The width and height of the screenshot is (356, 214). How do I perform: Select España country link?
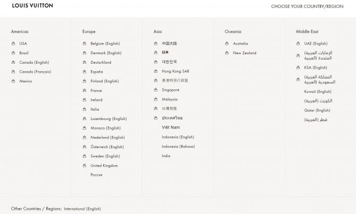[x=97, y=72]
